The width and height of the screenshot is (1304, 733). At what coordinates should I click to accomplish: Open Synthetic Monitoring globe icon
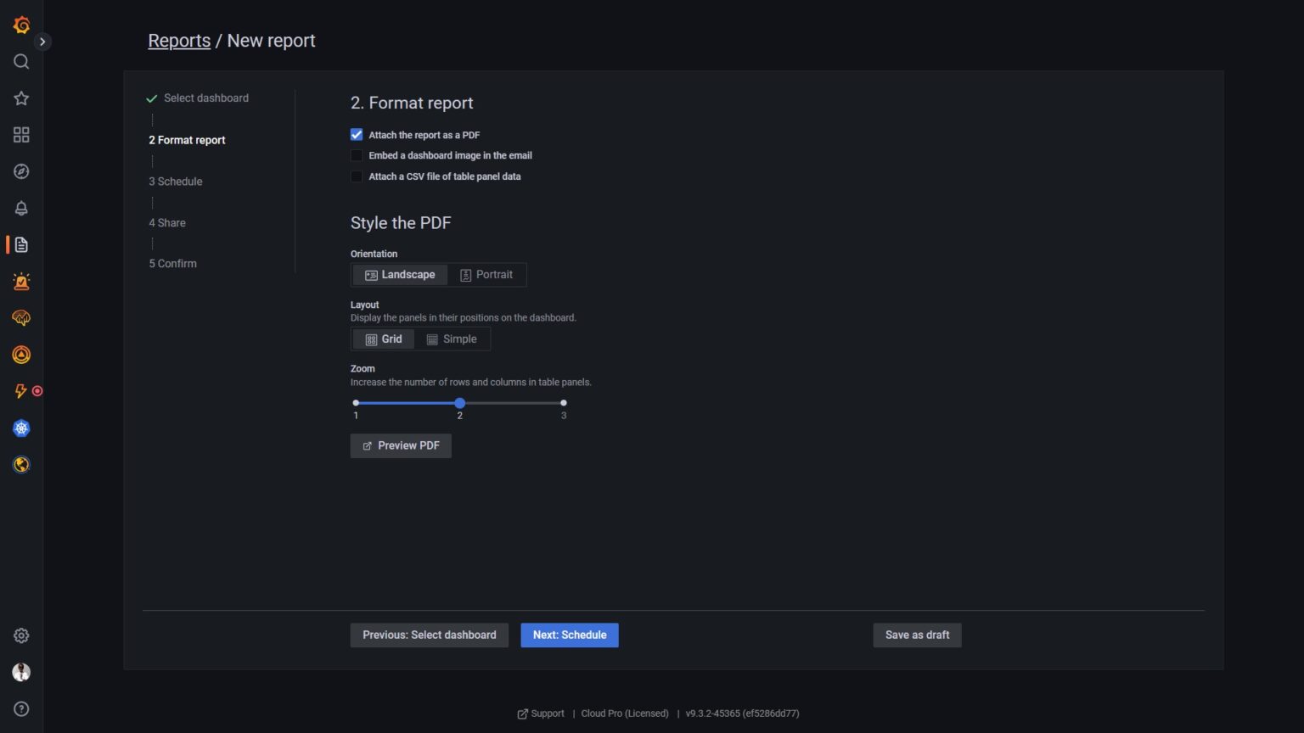[x=20, y=464]
